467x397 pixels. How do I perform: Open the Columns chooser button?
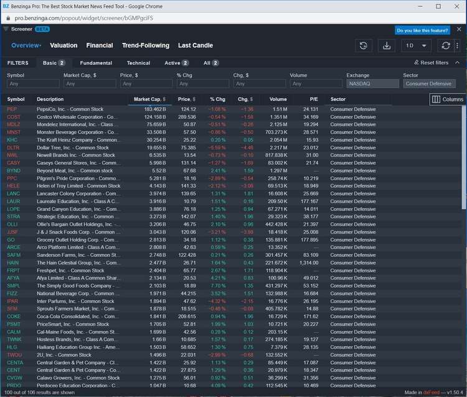(x=447, y=99)
